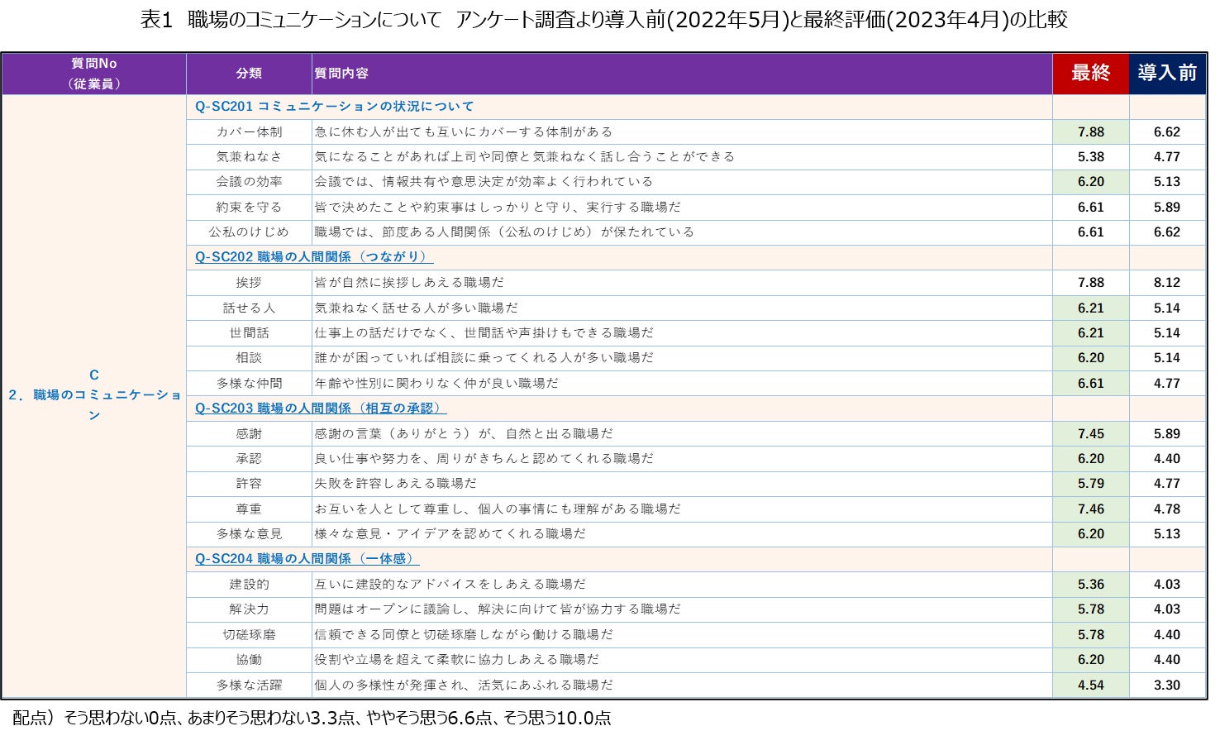
Task: Click the 多様な活躍 category cell
Action: coord(249,686)
